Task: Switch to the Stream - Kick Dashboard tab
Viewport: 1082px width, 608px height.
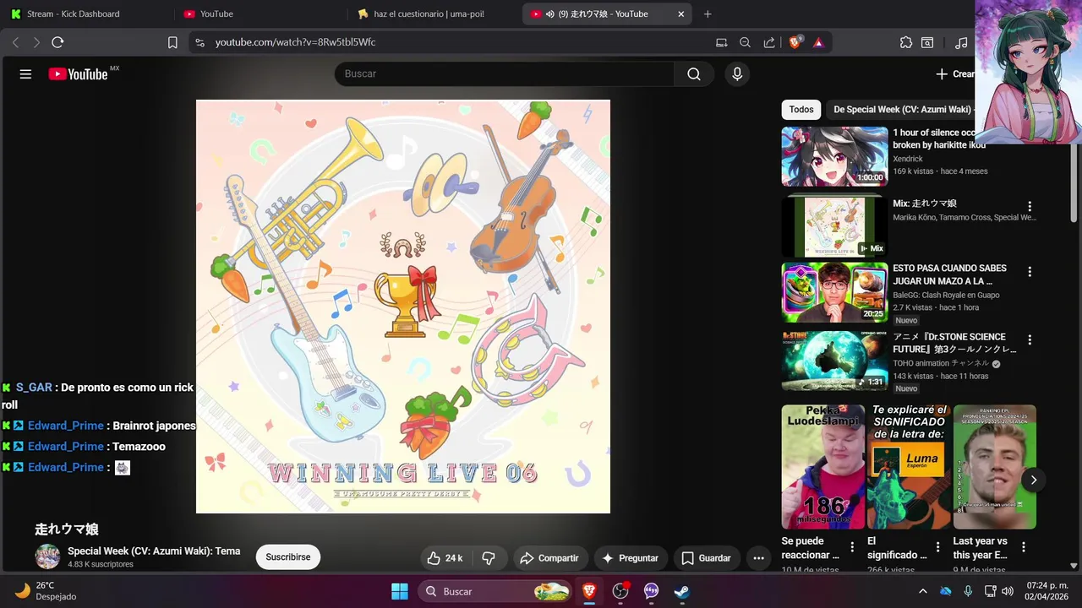Action: tap(85, 14)
